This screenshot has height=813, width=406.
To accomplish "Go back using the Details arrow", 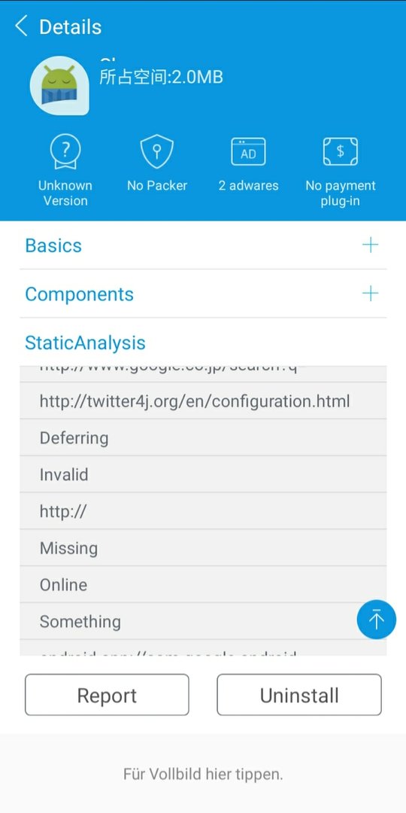I will point(21,26).
